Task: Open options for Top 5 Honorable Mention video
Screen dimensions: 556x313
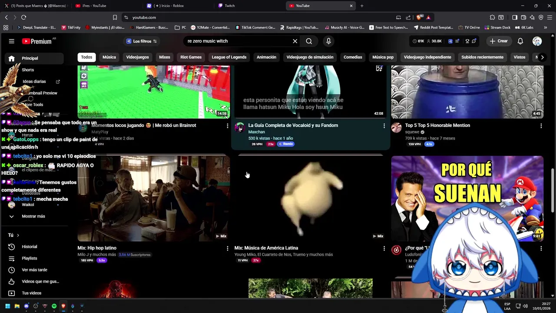Action: coord(541,126)
